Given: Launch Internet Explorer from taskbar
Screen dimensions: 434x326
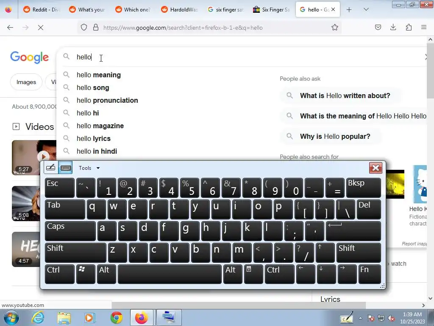Looking at the screenshot, I should 38,318.
